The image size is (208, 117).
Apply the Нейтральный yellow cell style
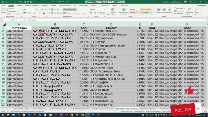(146, 9)
